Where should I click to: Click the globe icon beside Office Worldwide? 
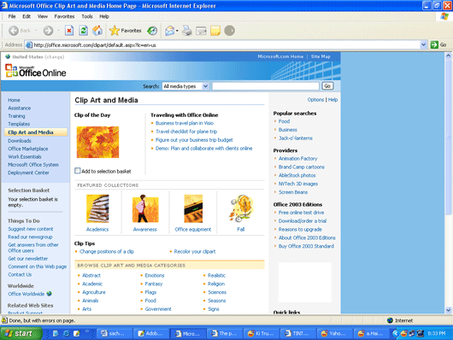tap(50, 294)
